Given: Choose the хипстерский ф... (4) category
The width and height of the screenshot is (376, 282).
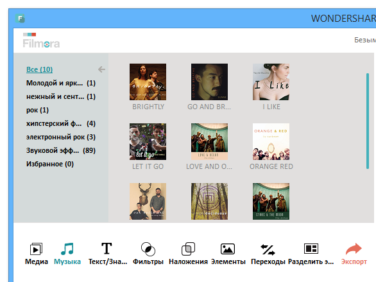Looking at the screenshot, I should [x=61, y=123].
